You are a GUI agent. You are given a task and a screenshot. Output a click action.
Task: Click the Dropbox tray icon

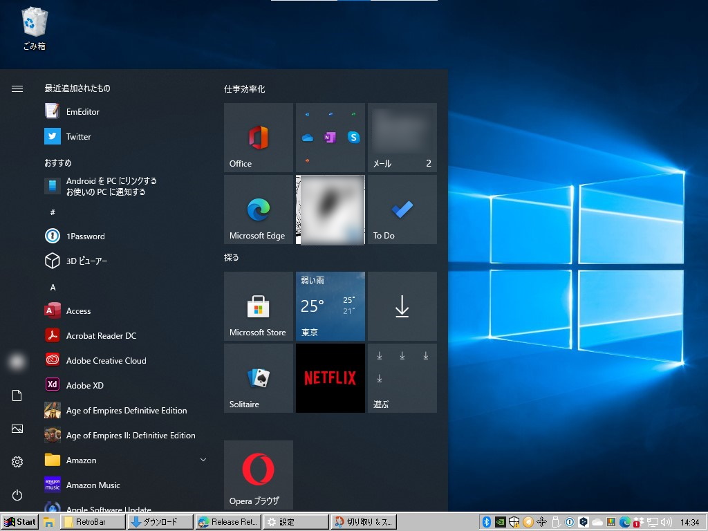tap(638, 522)
